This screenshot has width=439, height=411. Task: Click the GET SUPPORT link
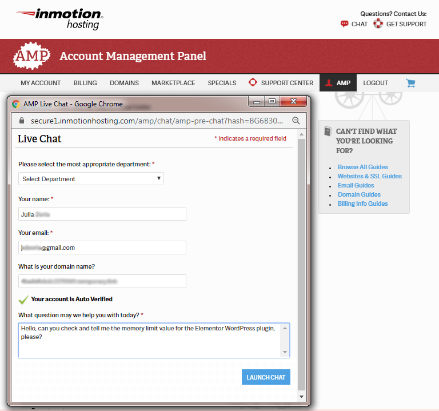[x=406, y=24]
